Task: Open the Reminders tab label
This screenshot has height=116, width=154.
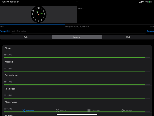Action: 30,110
